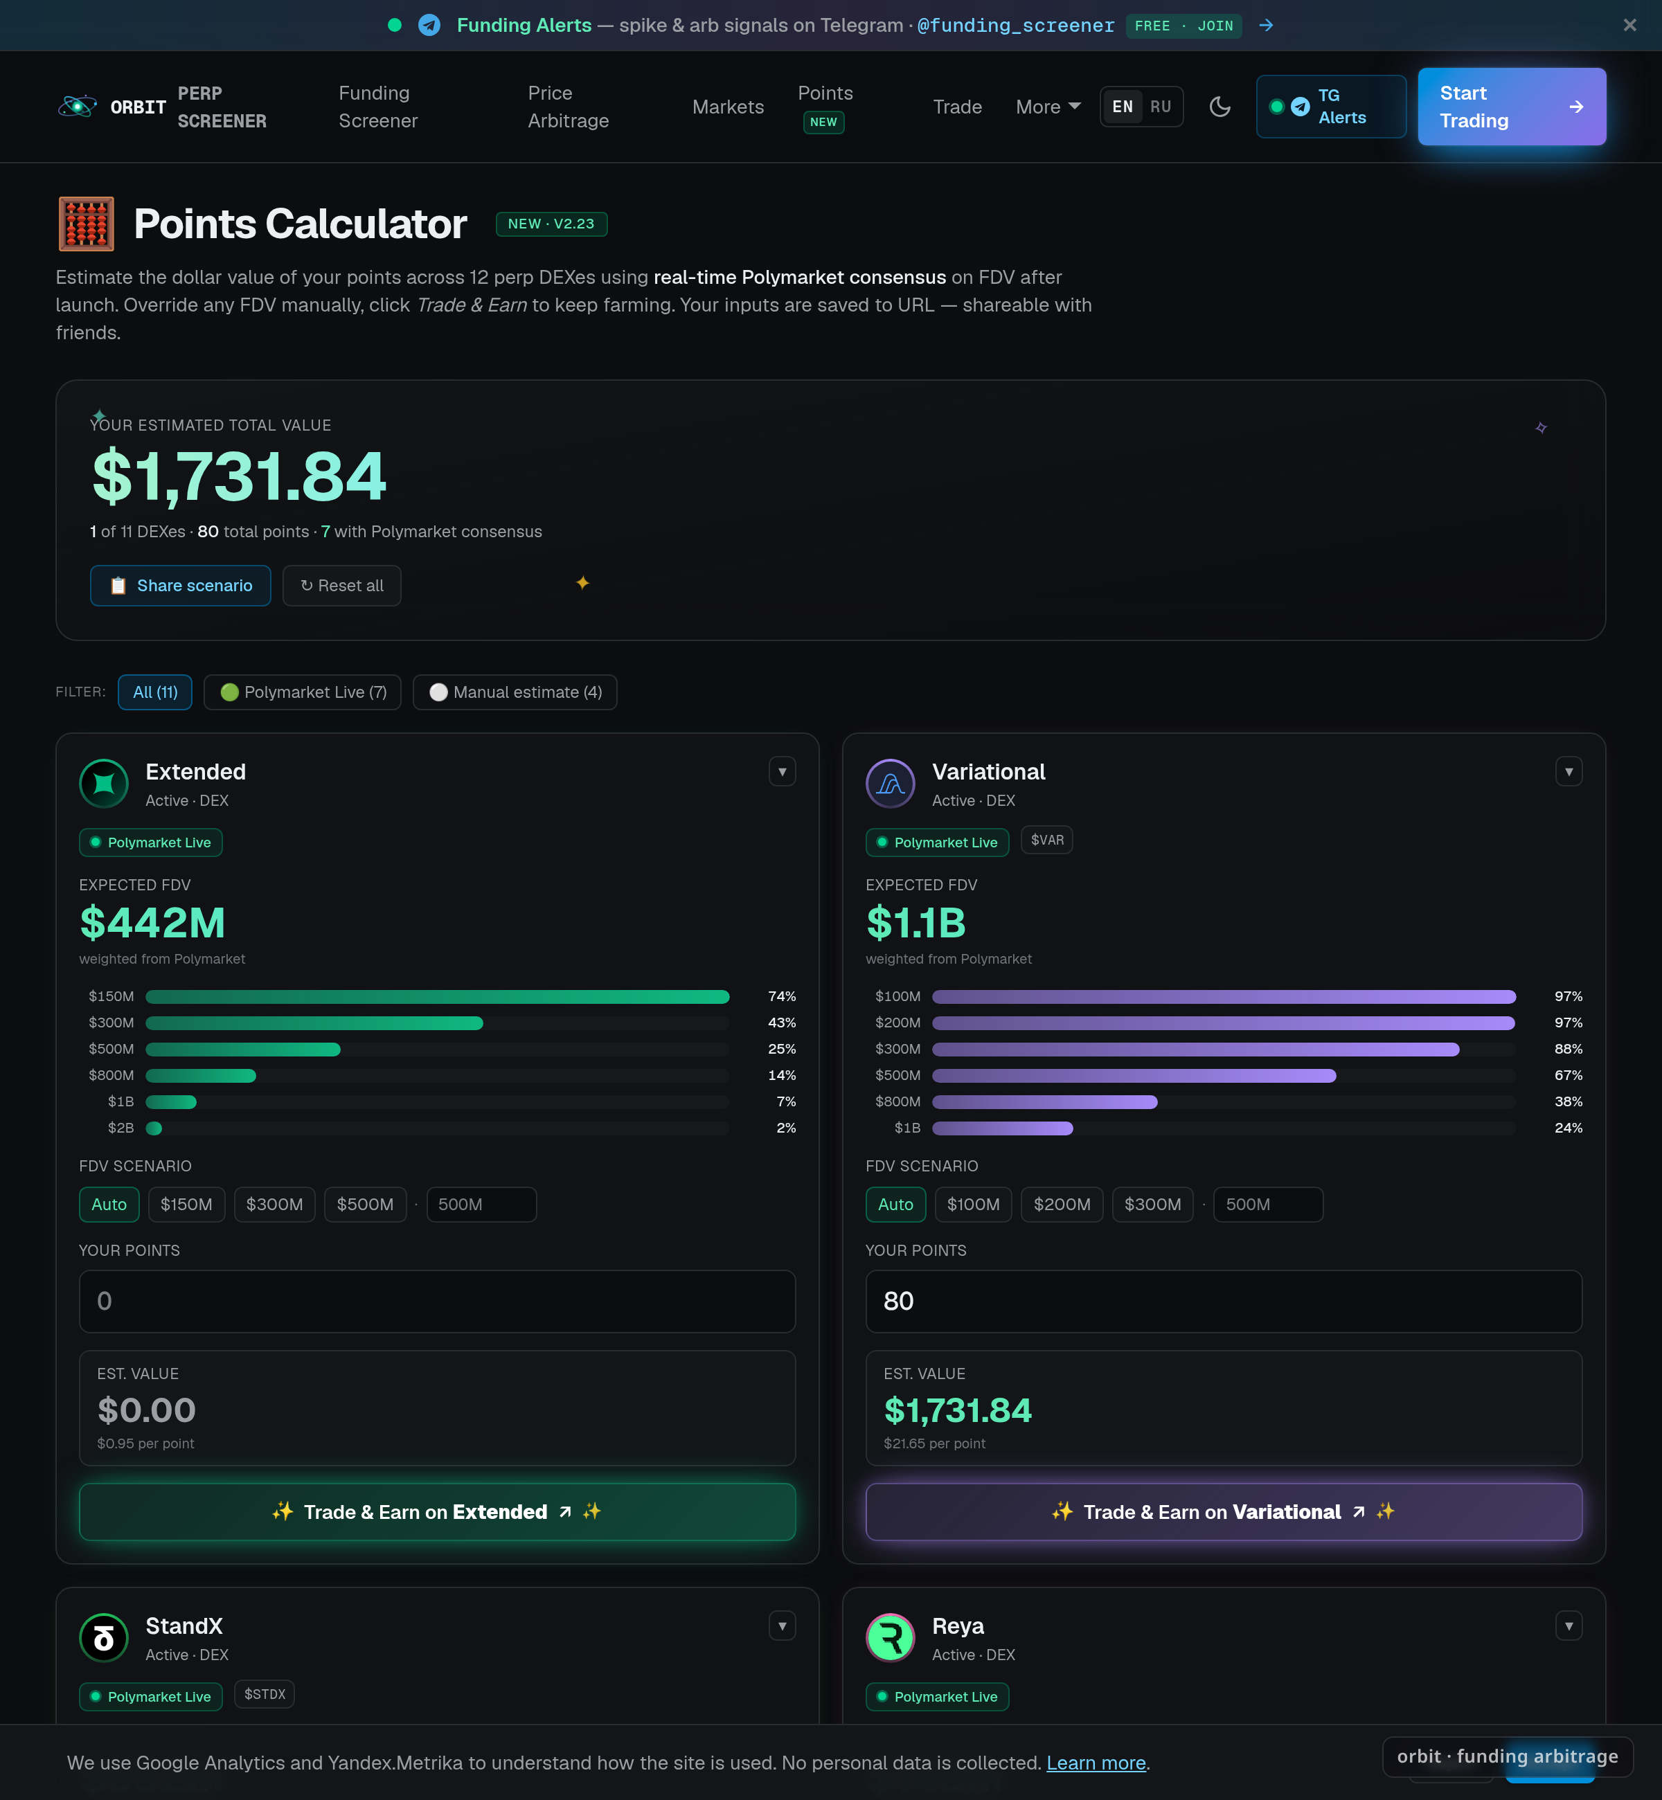The image size is (1662, 1800).
Task: Select $150M FDV scenario for Extended
Action: click(186, 1204)
